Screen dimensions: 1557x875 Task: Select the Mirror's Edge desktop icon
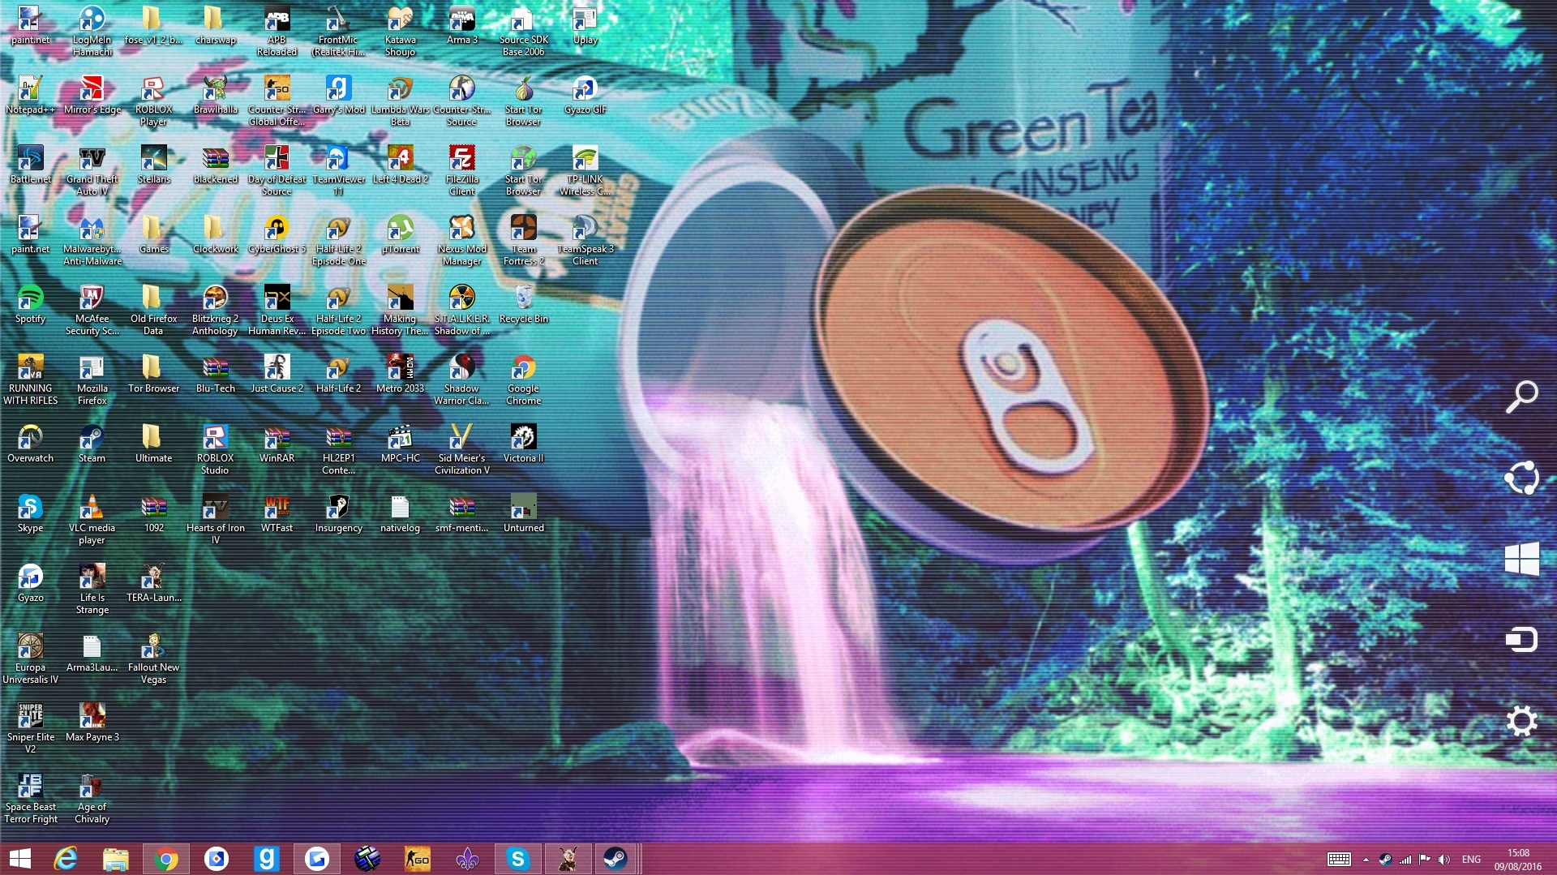pyautogui.click(x=92, y=95)
